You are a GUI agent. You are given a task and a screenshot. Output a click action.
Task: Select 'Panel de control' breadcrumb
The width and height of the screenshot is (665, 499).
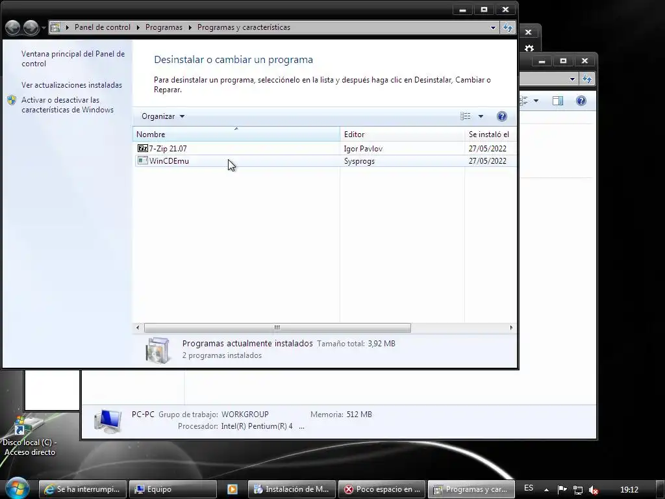(102, 27)
